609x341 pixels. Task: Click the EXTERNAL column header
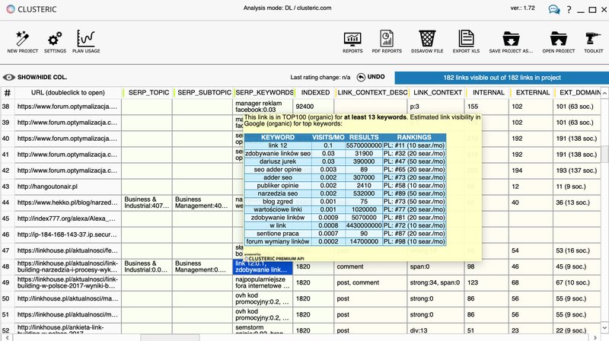tap(532, 92)
